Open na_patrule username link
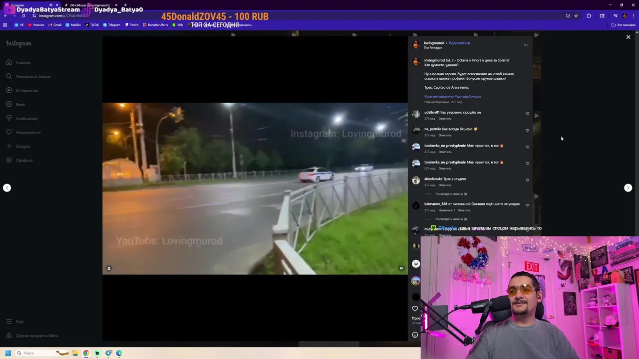 (432, 129)
